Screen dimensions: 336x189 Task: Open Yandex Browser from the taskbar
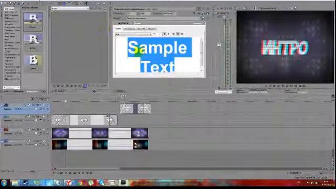point(69,183)
